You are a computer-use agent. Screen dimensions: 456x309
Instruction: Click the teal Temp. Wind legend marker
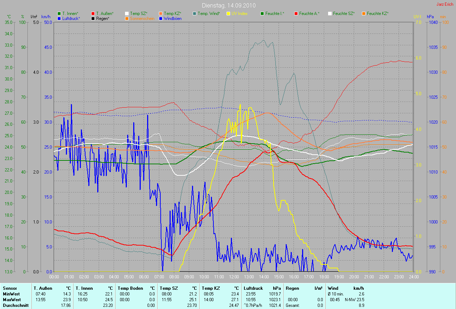(x=195, y=14)
